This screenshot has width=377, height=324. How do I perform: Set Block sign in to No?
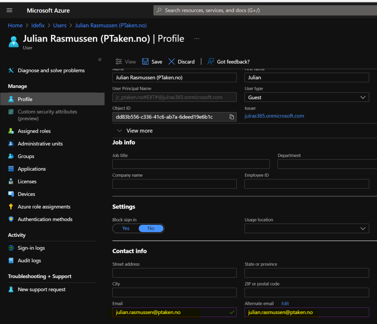click(x=151, y=228)
